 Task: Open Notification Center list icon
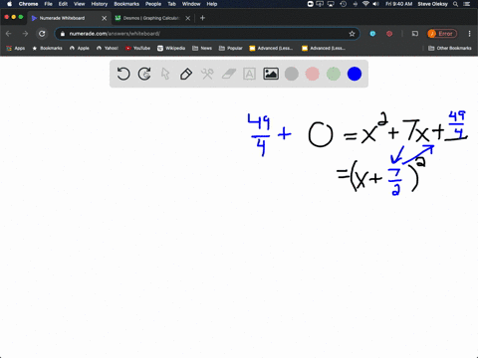(467, 4)
